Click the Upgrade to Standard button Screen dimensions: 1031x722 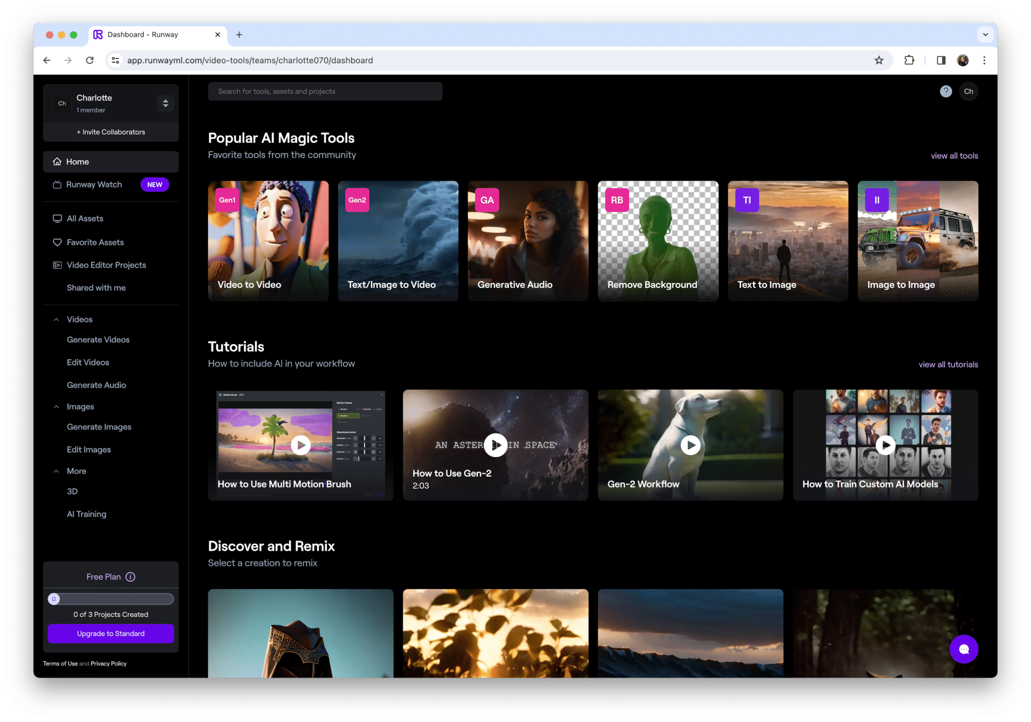point(110,633)
